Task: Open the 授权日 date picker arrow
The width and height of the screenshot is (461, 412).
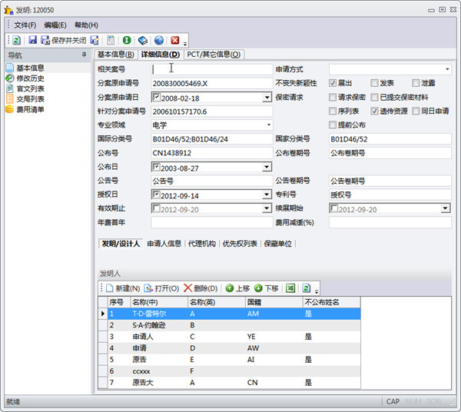Action: pyautogui.click(x=267, y=194)
